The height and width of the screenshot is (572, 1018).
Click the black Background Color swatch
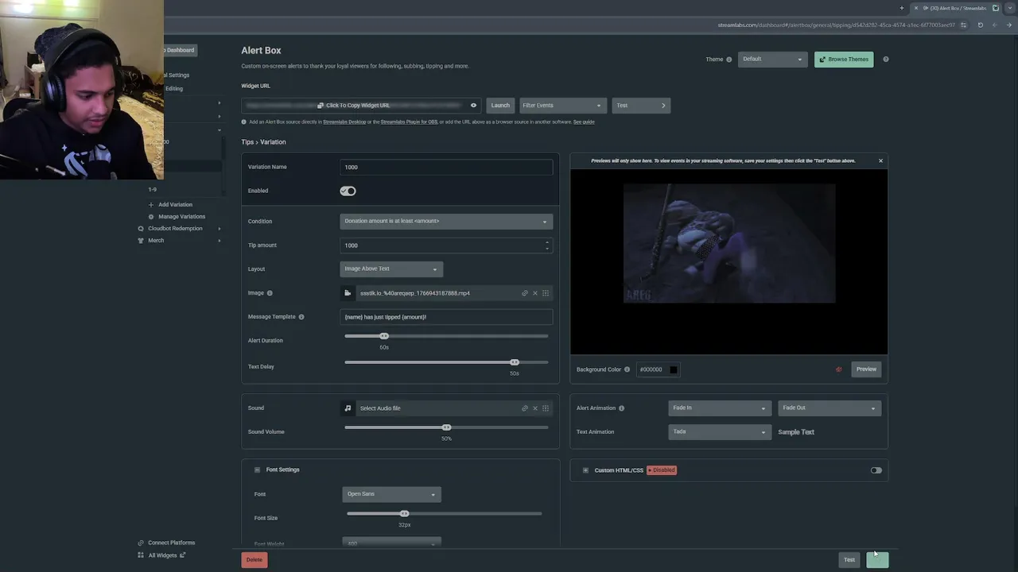pos(673,369)
